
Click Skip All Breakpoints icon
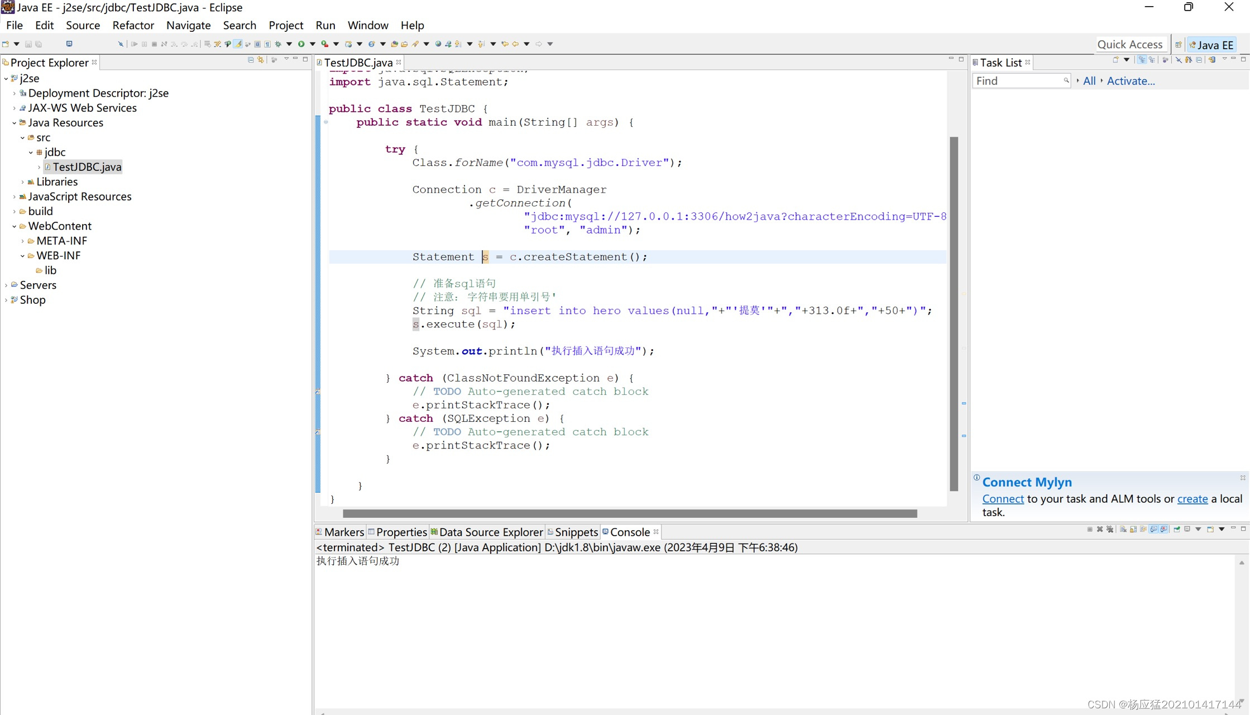(121, 44)
